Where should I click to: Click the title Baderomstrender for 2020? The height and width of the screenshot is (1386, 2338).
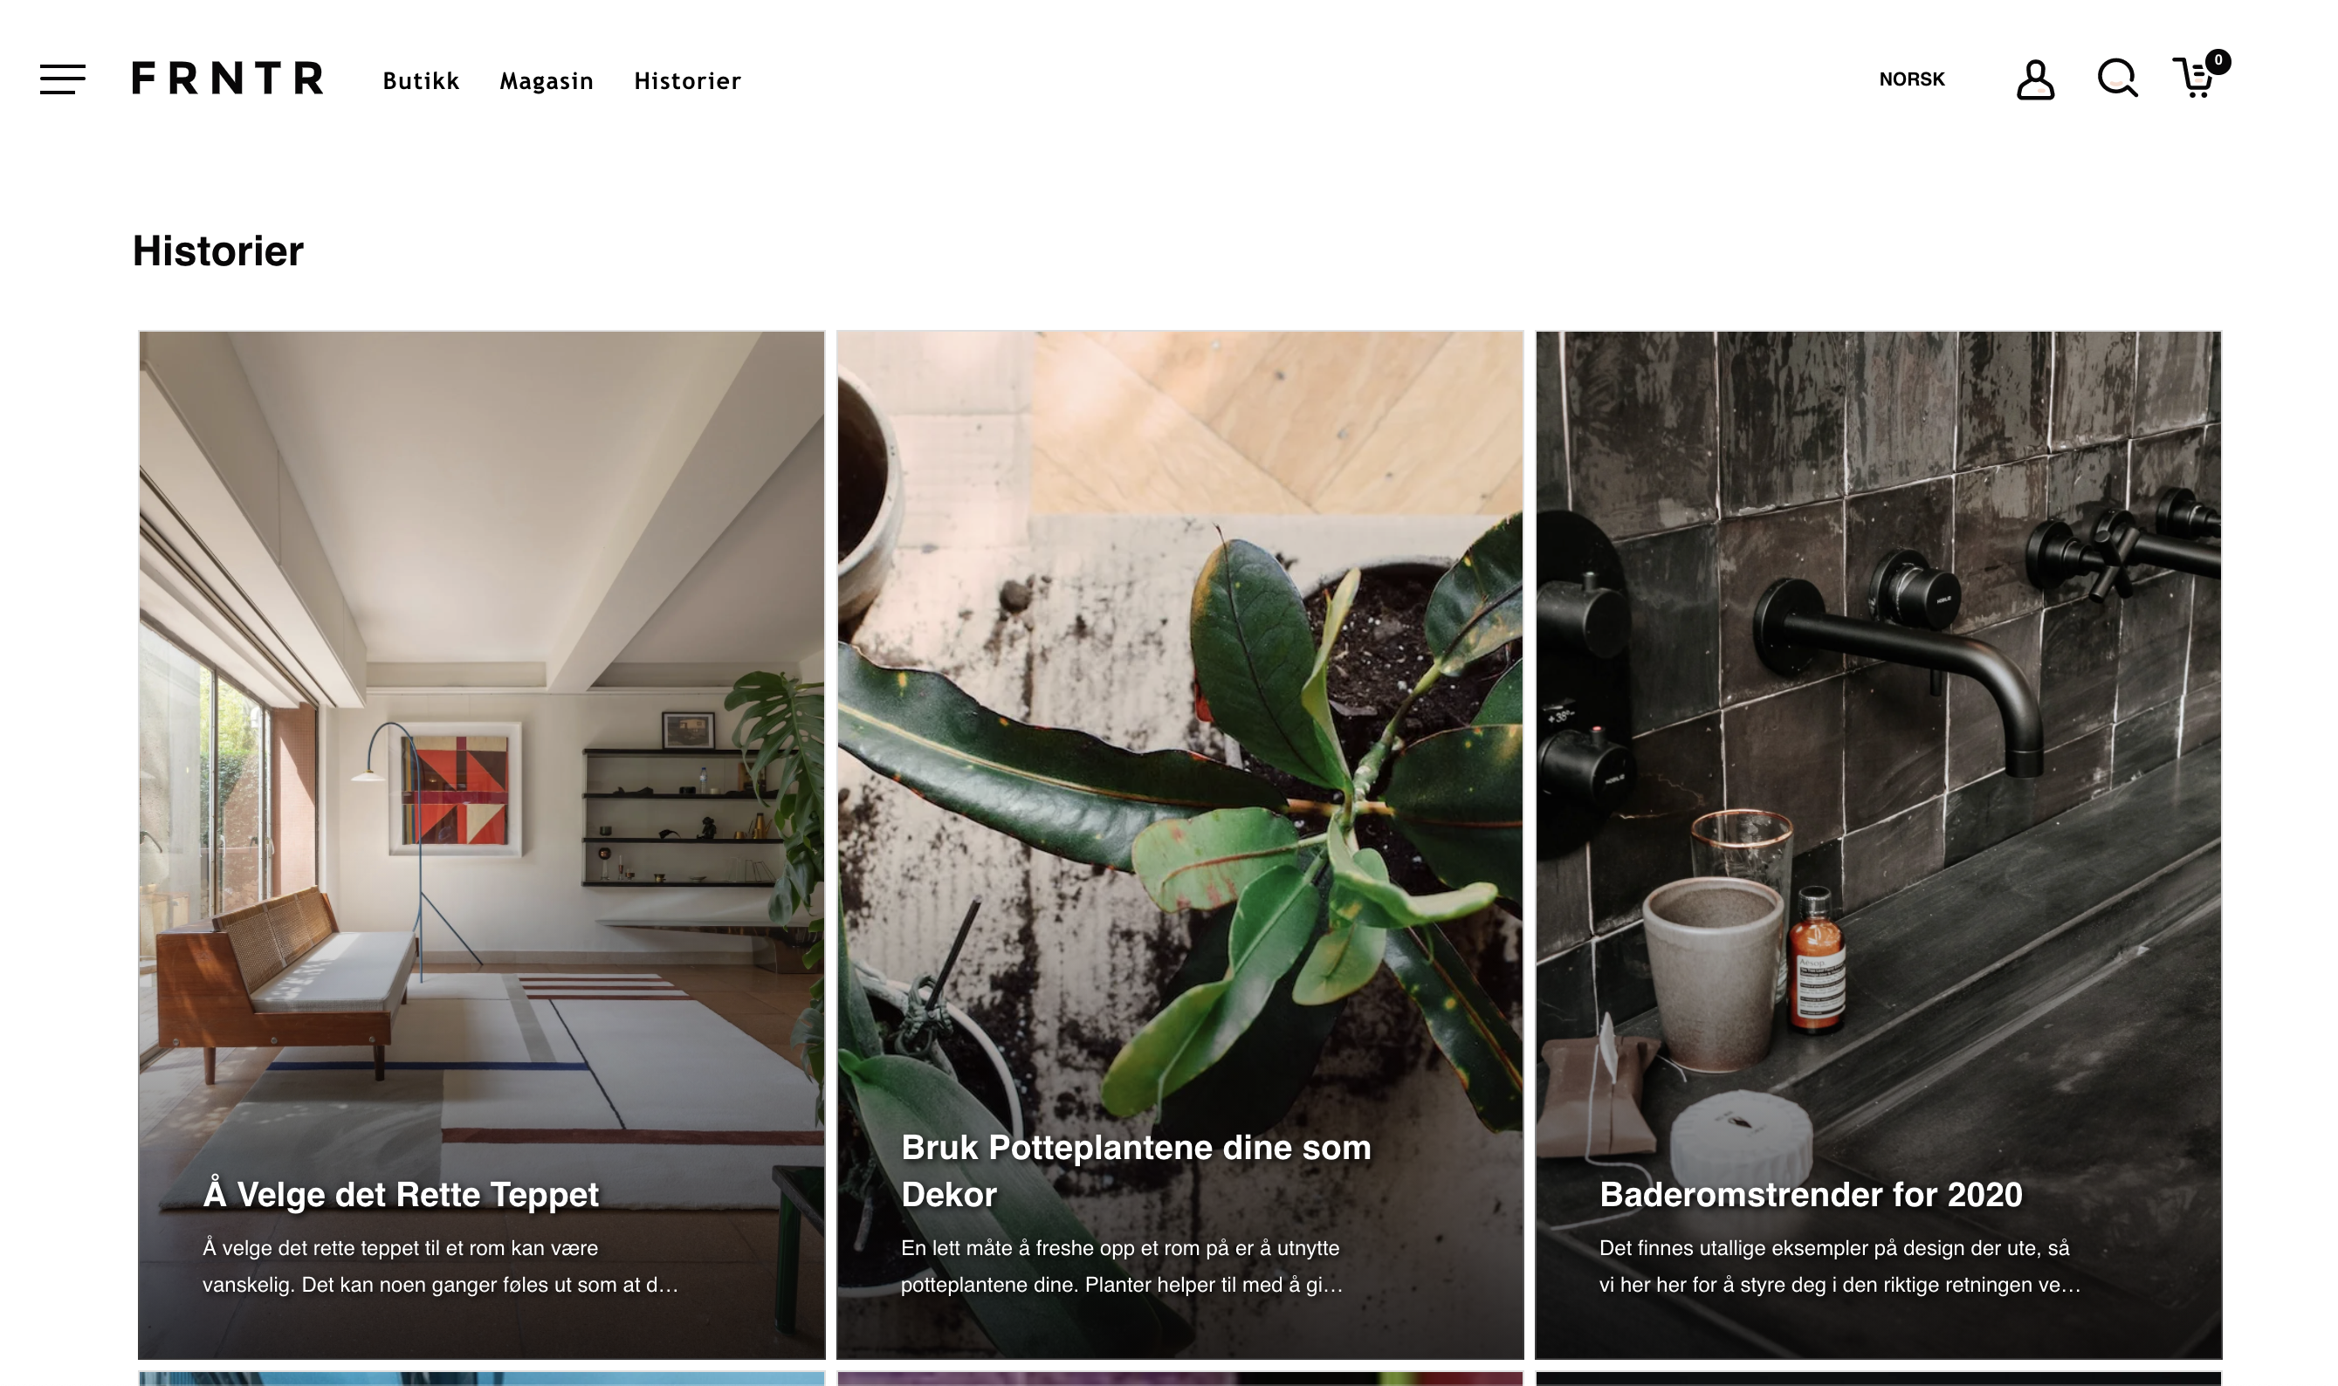click(x=1812, y=1195)
